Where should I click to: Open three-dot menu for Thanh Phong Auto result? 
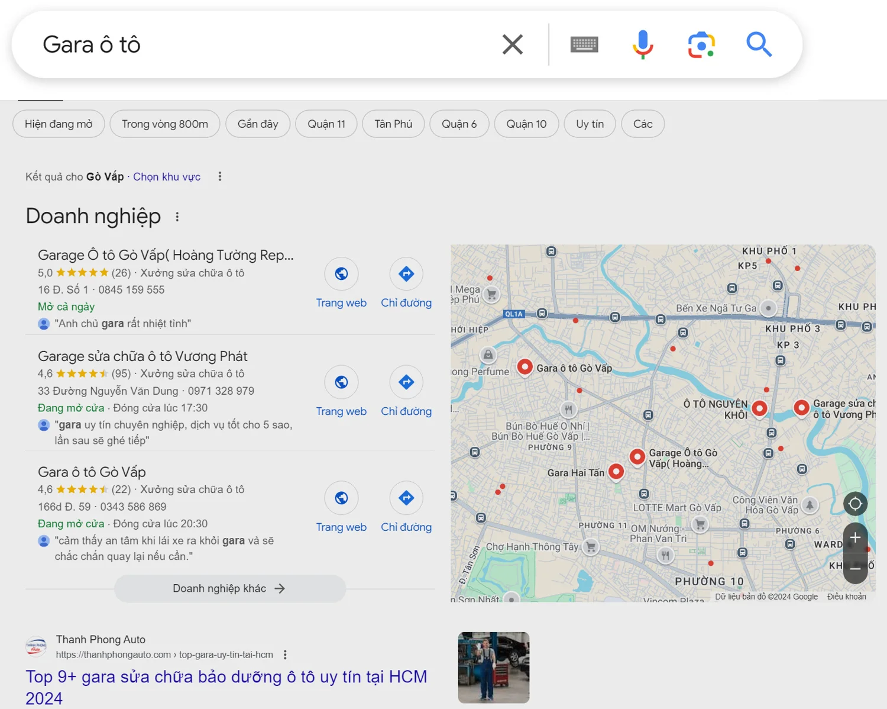[x=285, y=655]
